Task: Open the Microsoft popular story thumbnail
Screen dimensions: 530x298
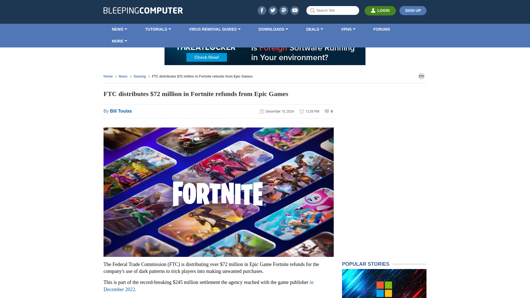Action: [384, 284]
